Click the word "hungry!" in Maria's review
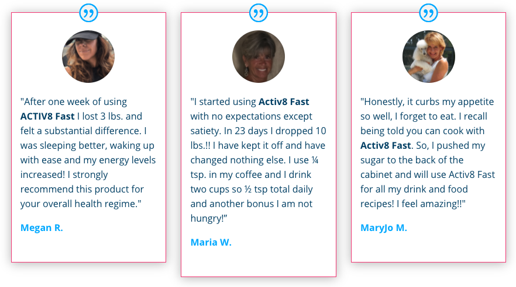 point(208,218)
